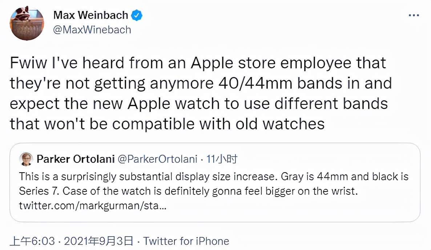Screen dimensions: 431x250
Task: Open the Twitter for iPhone source link
Action: coord(186,241)
